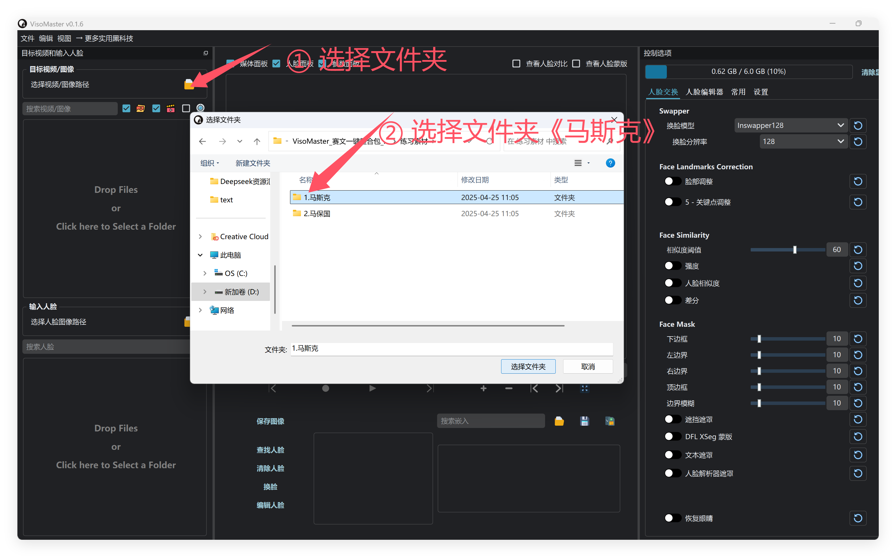Click the Clear Faces button
This screenshot has height=557, width=896.
(270, 468)
